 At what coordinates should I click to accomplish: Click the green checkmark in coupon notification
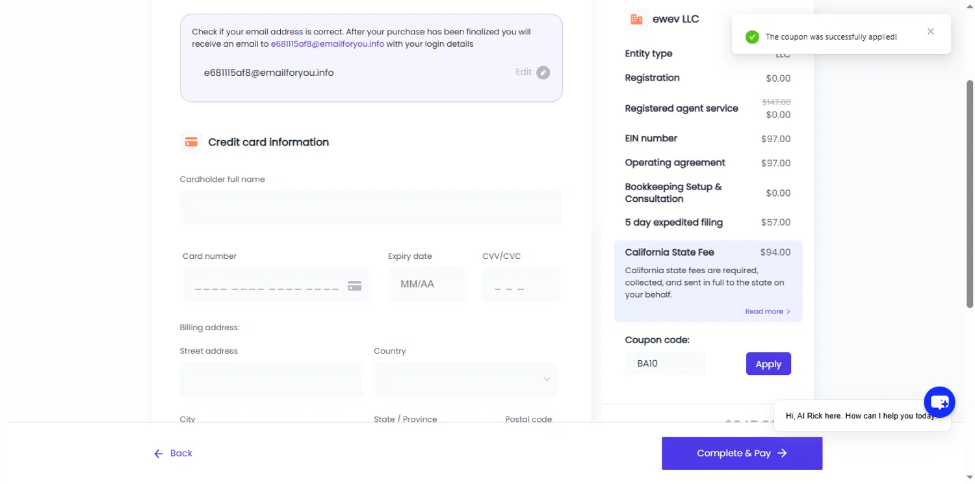pyautogui.click(x=752, y=37)
